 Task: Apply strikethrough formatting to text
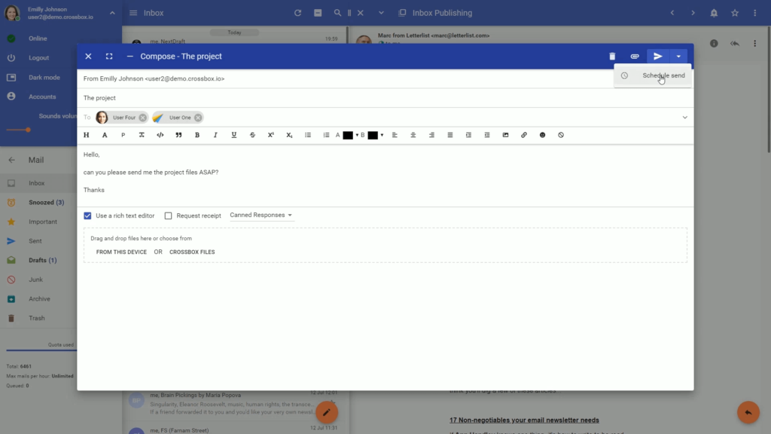pos(252,135)
